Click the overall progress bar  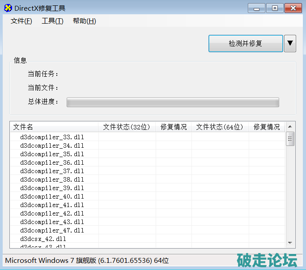[x=173, y=102]
